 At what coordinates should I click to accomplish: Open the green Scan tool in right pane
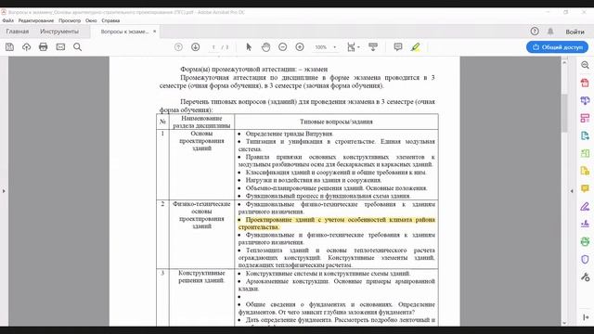point(585,153)
